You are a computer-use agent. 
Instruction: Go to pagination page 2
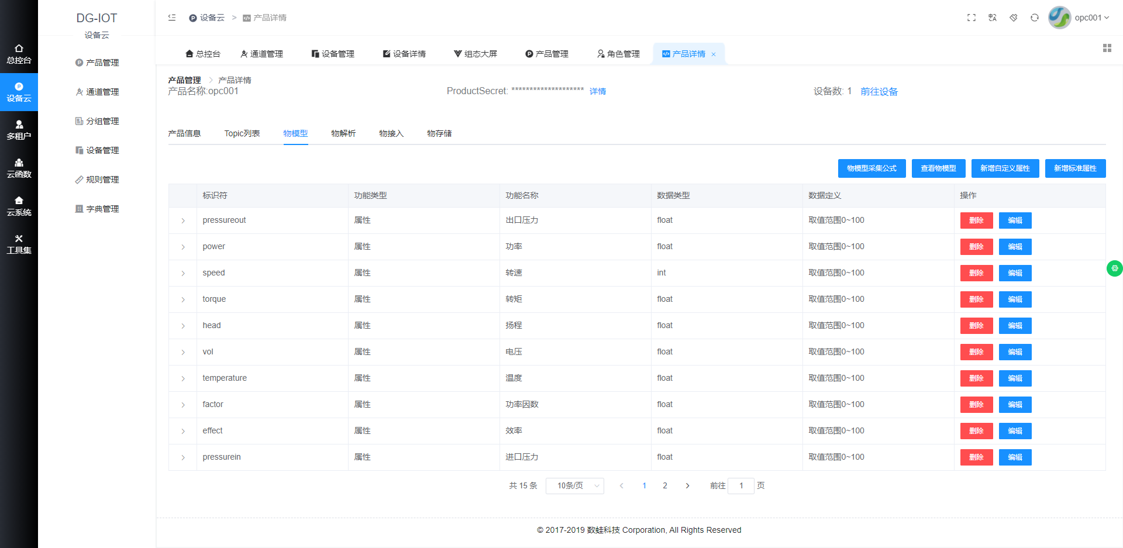665,486
